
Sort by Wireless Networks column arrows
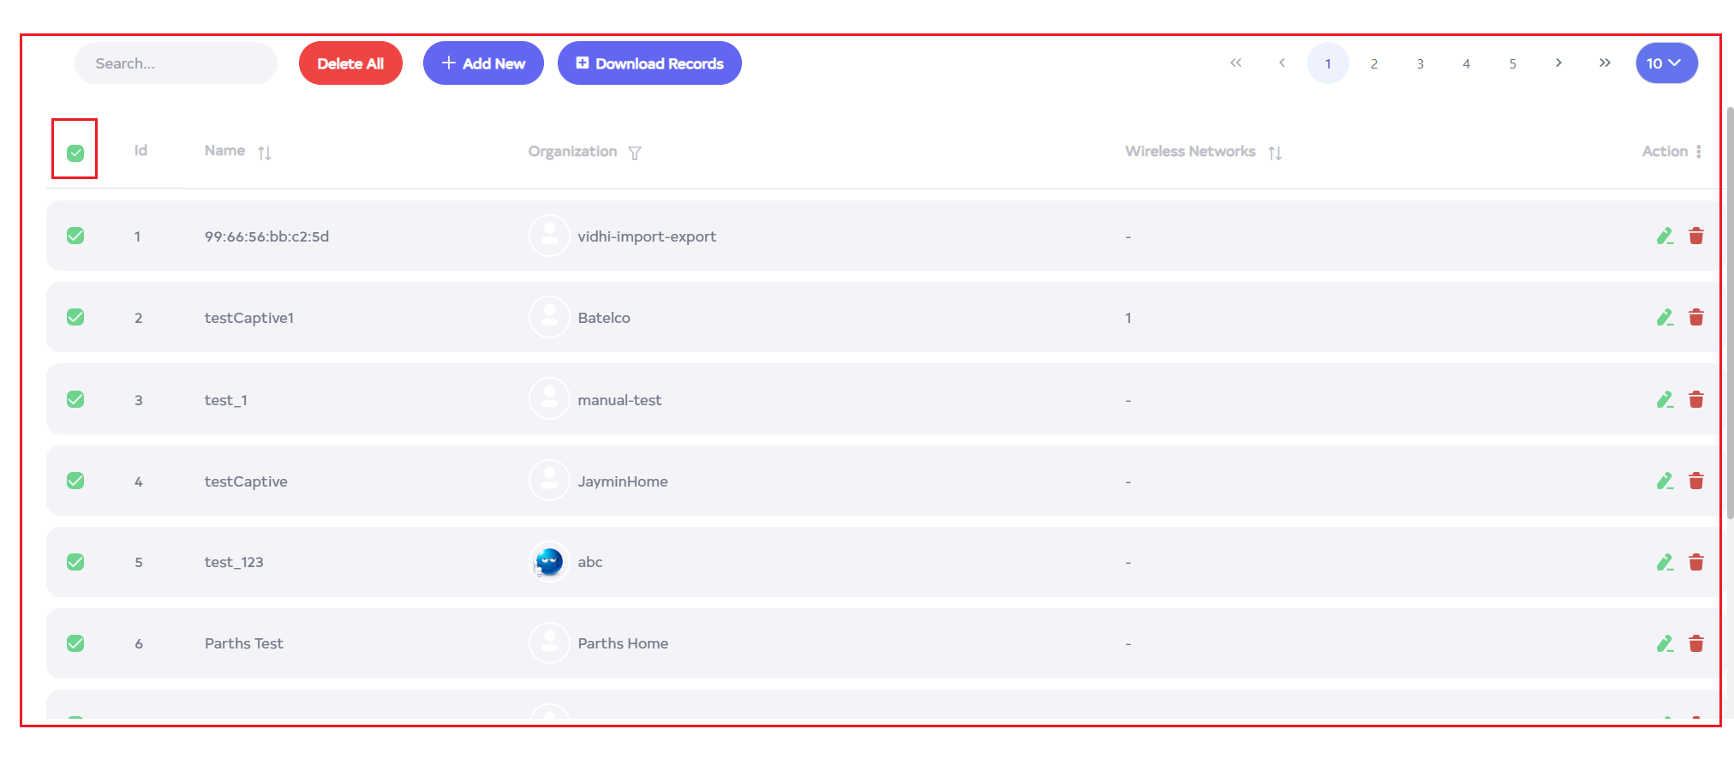1275,152
